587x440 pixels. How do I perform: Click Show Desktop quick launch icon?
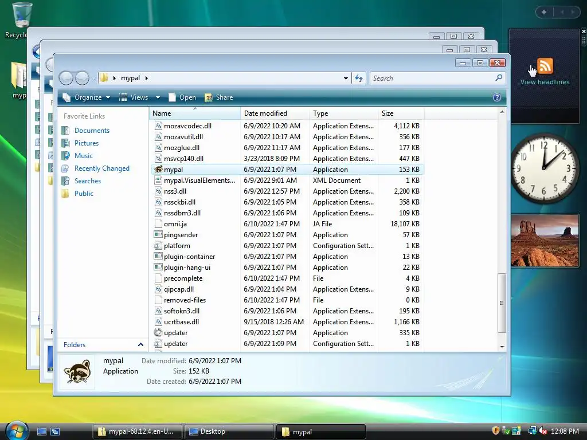41,432
